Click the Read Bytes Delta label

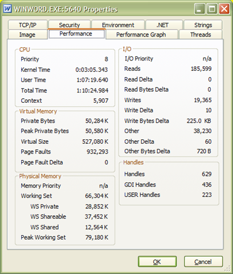pos(146,90)
